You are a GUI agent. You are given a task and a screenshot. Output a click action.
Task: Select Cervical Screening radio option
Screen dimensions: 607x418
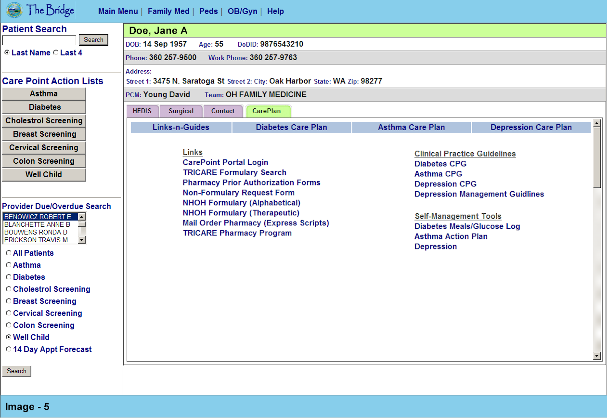click(9, 313)
